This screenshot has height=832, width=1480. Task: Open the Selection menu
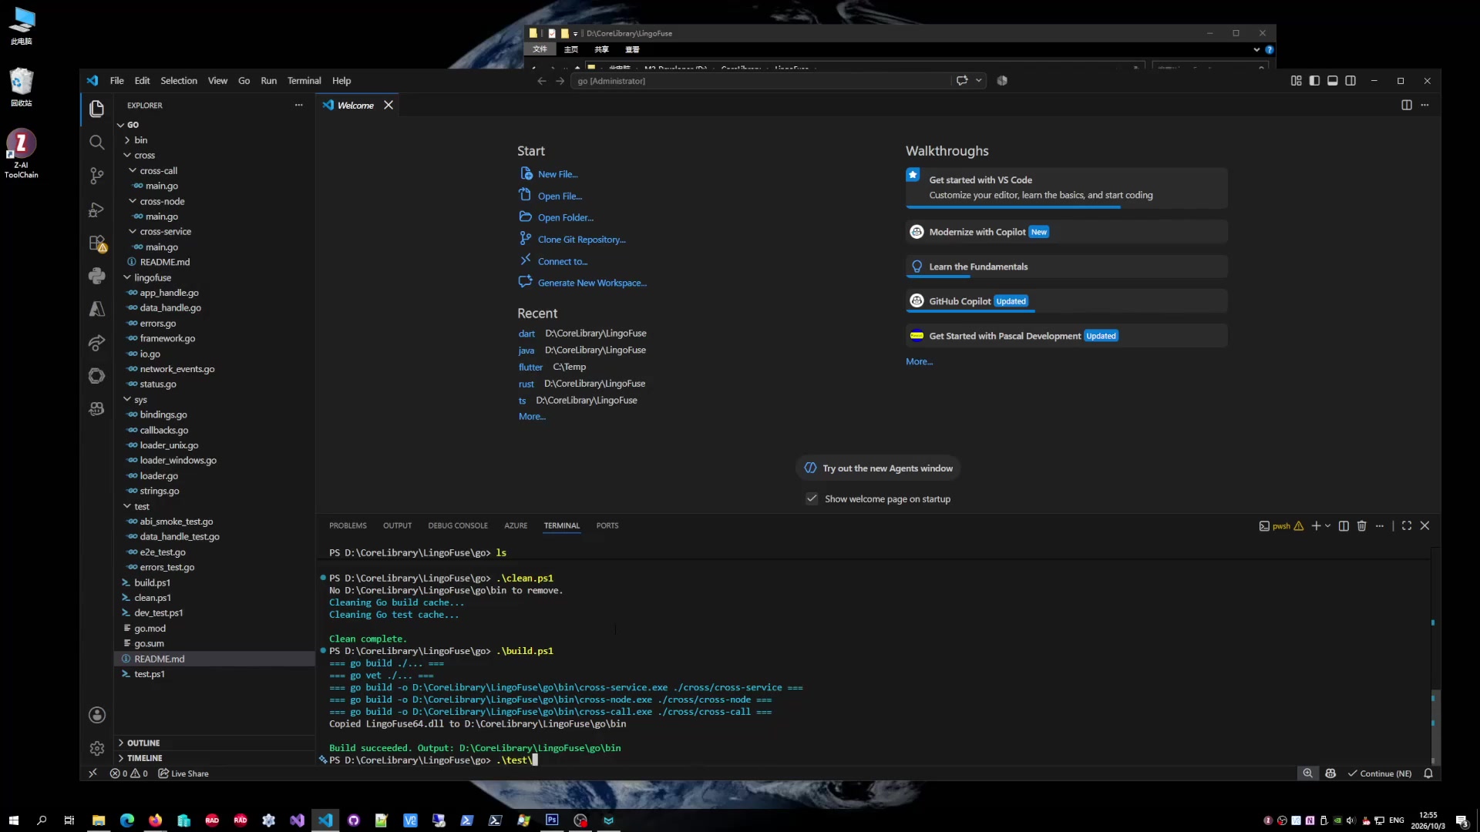[x=179, y=80]
